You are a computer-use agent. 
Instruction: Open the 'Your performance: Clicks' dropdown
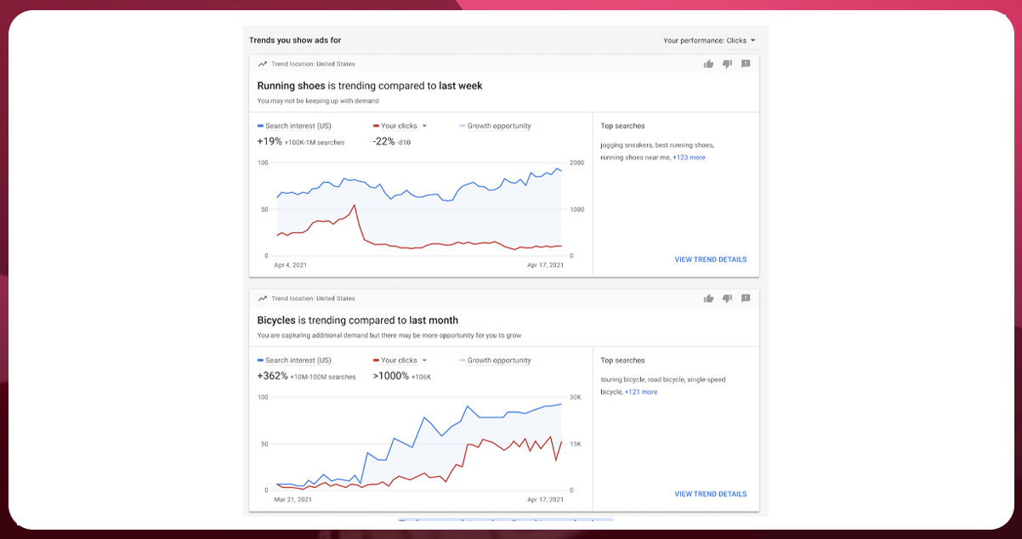709,40
